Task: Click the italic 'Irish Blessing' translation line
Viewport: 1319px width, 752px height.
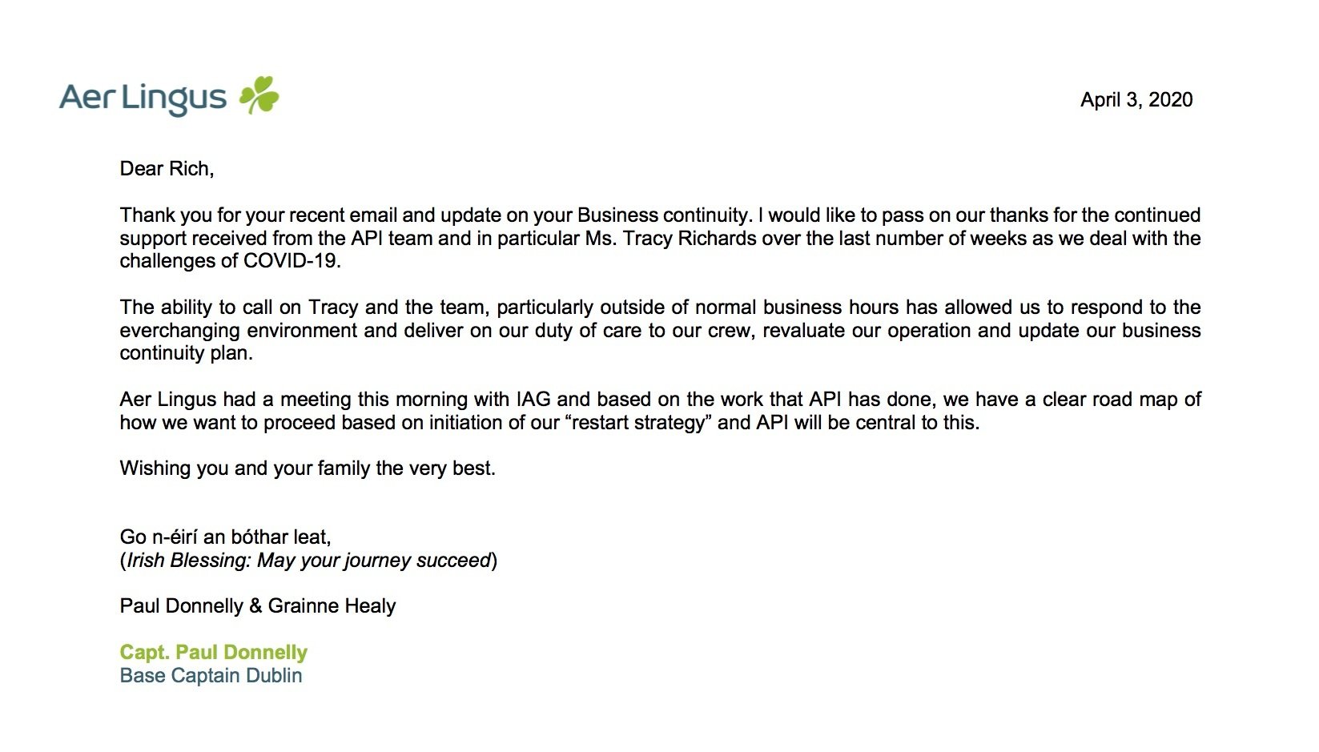Action: 308,561
